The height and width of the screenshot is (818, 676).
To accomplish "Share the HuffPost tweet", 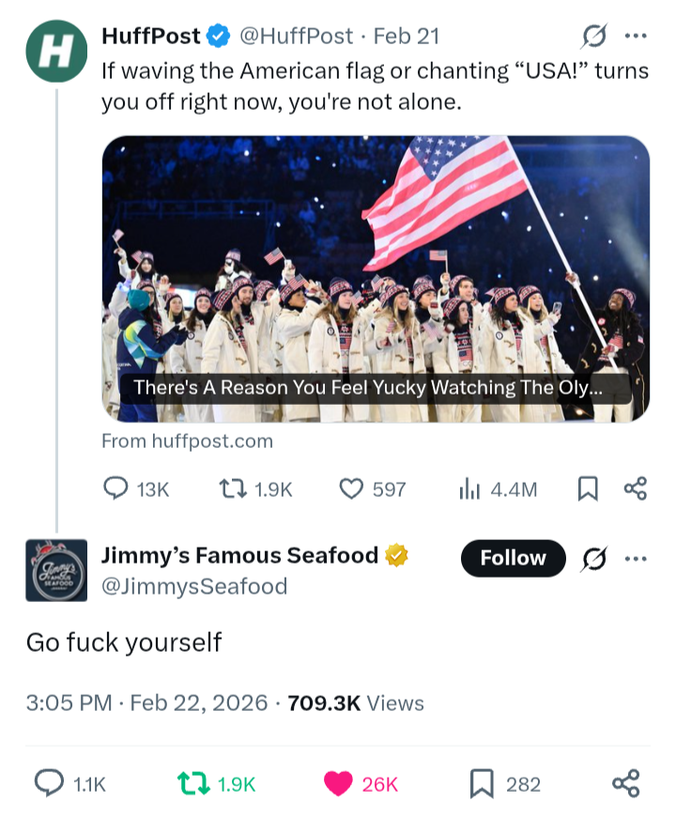I will 636,488.
